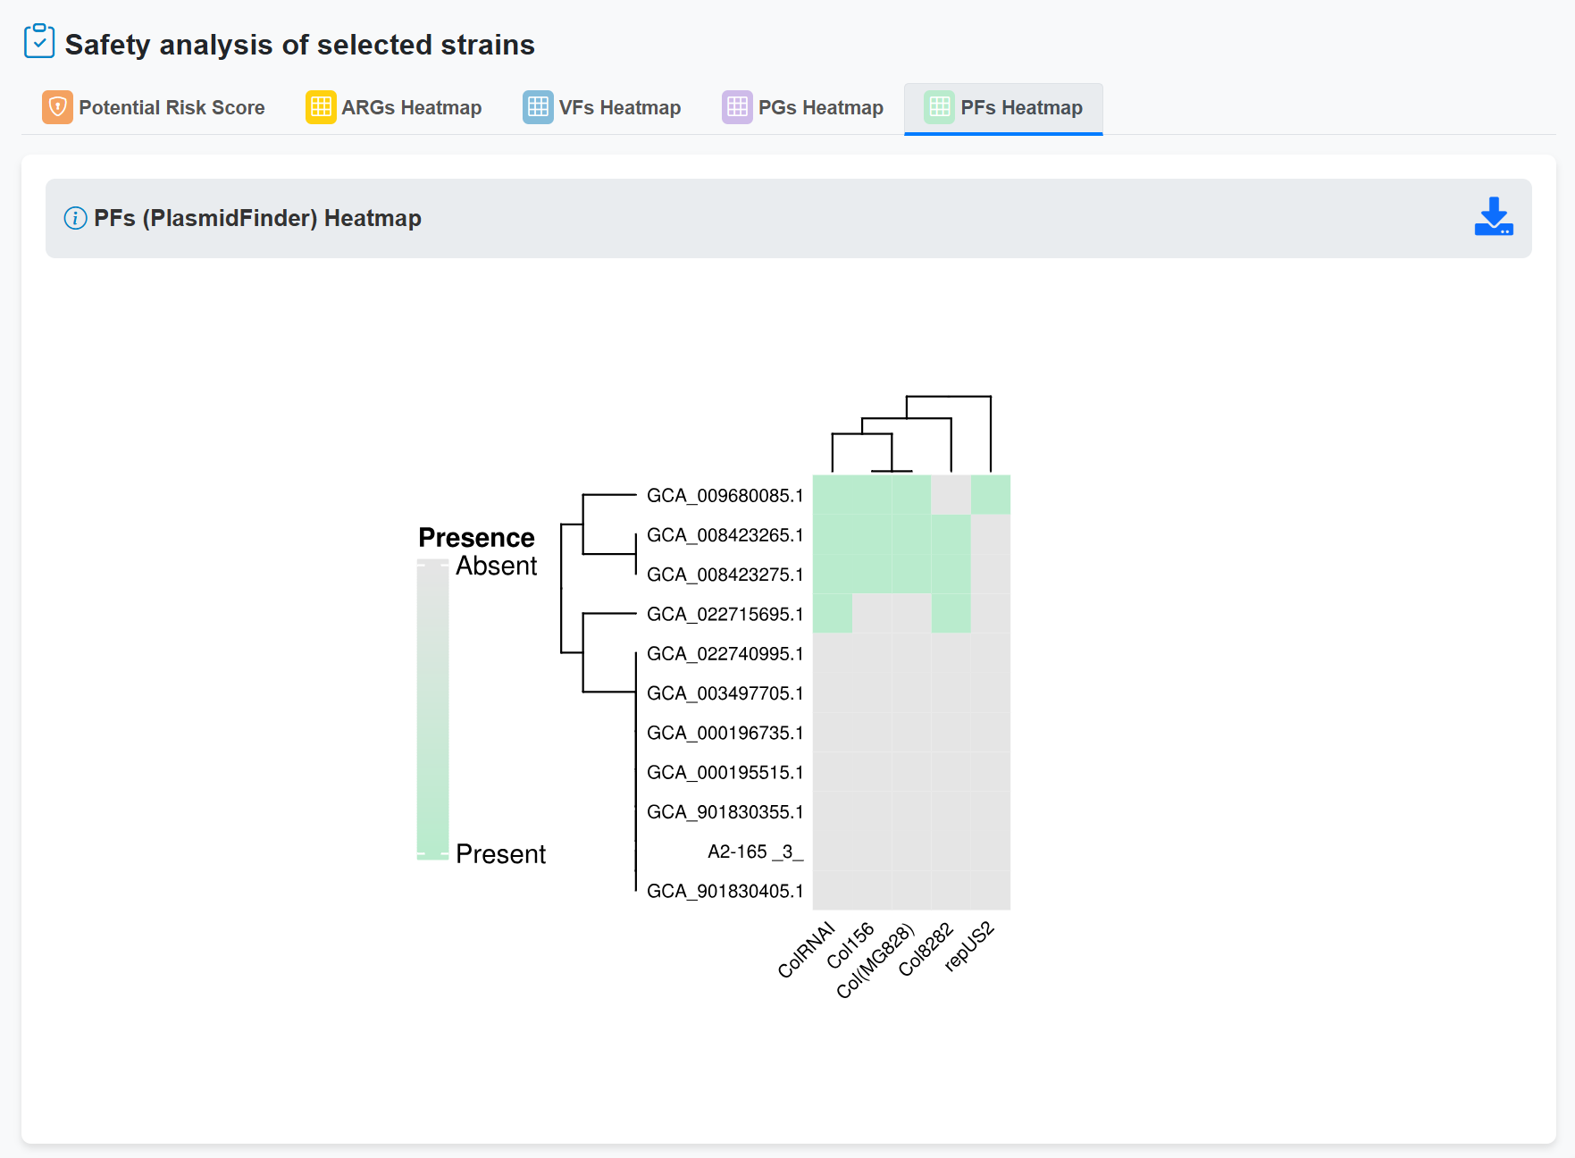Viewport: 1575px width, 1158px height.
Task: Click the Presence legend color gradient bar
Action: pyautogui.click(x=432, y=709)
